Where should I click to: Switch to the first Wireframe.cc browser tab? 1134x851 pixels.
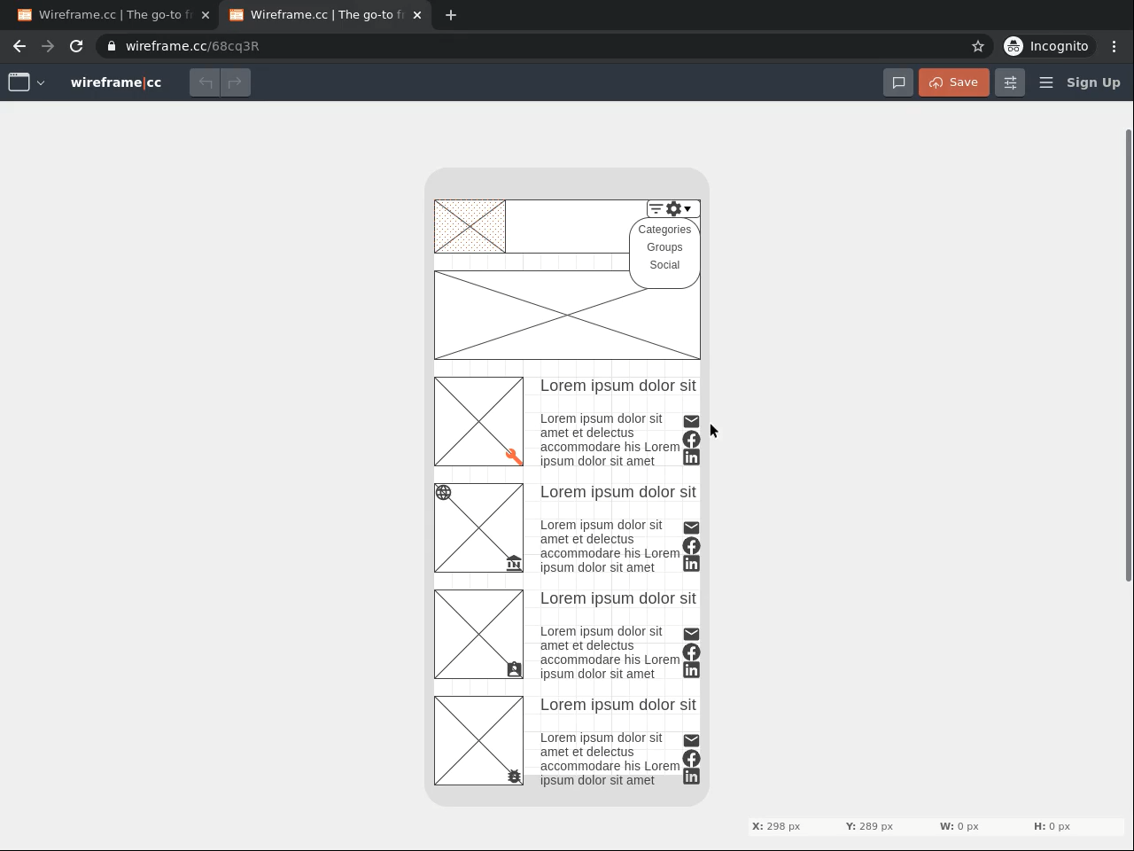point(112,15)
